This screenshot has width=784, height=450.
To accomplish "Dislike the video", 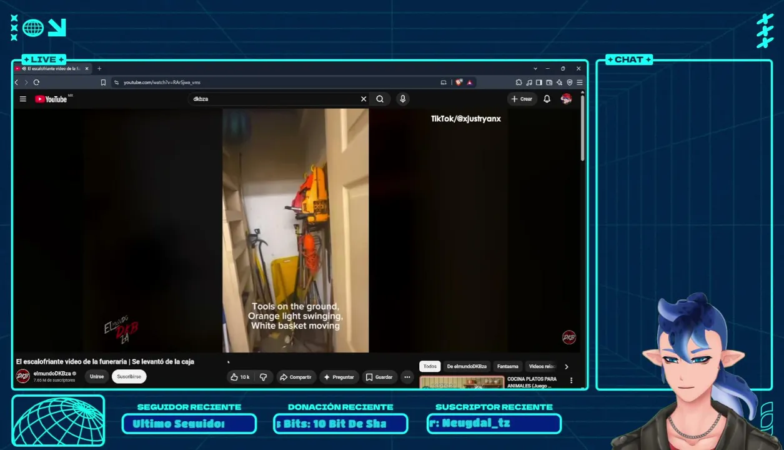I will coord(264,377).
